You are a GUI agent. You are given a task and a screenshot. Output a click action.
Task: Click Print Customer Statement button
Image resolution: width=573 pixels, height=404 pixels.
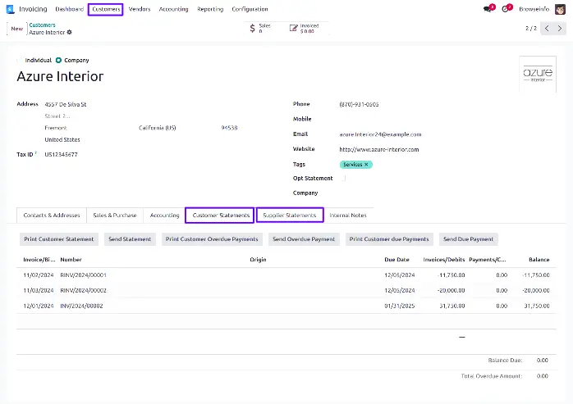click(x=58, y=239)
